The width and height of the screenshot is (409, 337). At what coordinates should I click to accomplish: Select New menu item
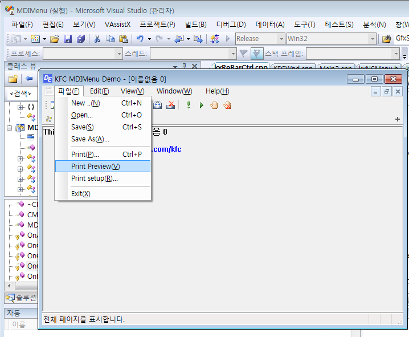(103, 103)
